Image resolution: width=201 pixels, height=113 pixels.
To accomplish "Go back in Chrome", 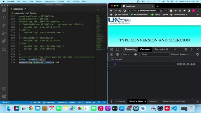I will (x=111, y=11).
